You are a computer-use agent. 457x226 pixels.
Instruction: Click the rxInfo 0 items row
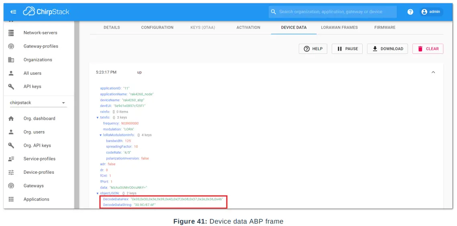pos(114,111)
